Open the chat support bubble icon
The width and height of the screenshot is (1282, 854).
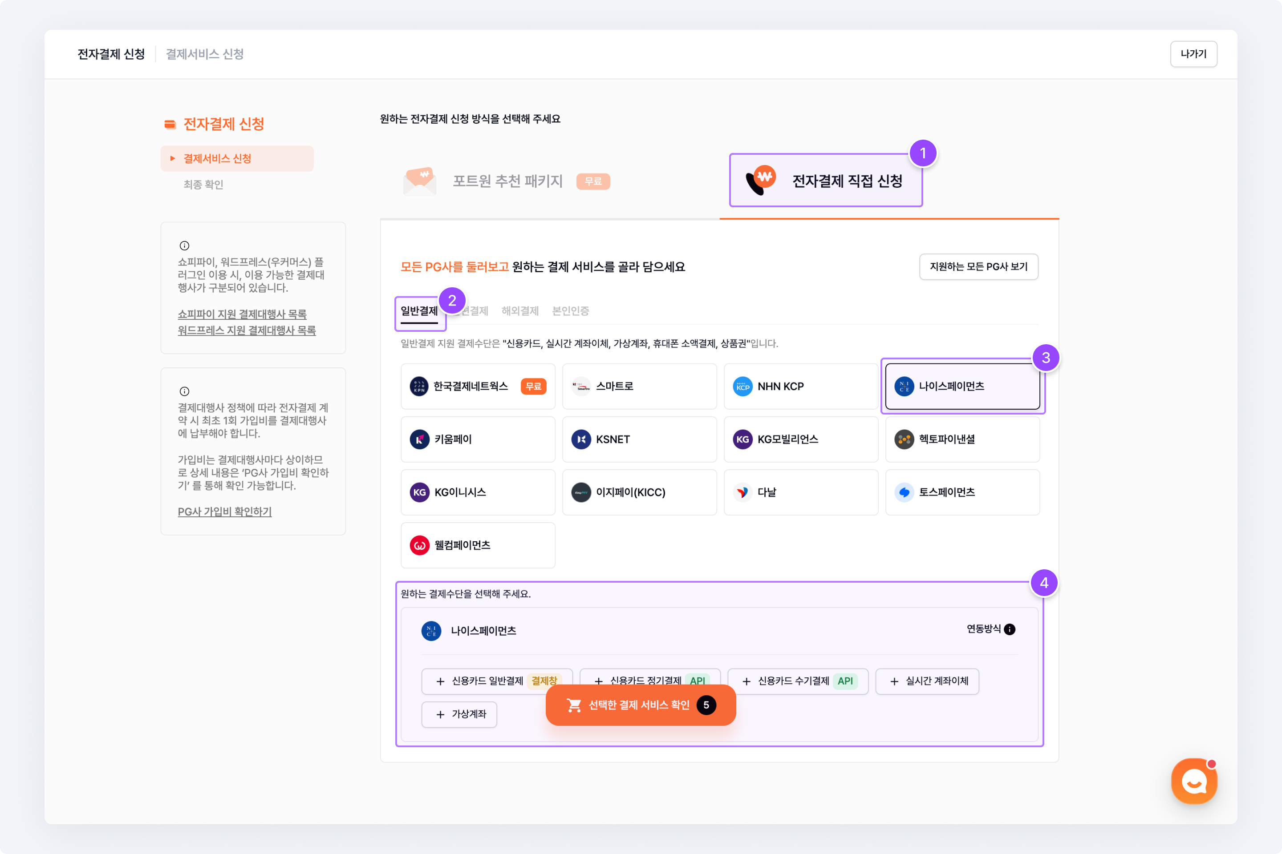point(1194,781)
